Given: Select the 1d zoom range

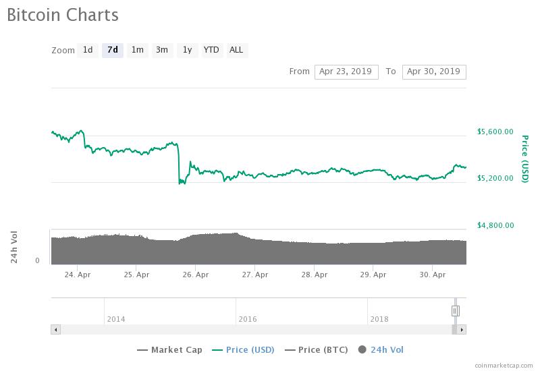Looking at the screenshot, I should (x=88, y=50).
